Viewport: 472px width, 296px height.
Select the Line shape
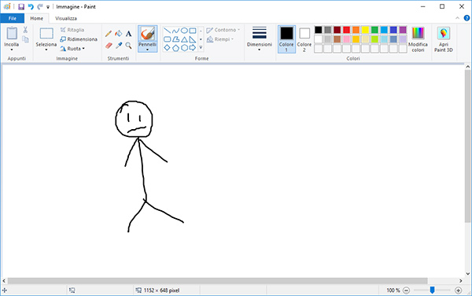[x=167, y=31]
